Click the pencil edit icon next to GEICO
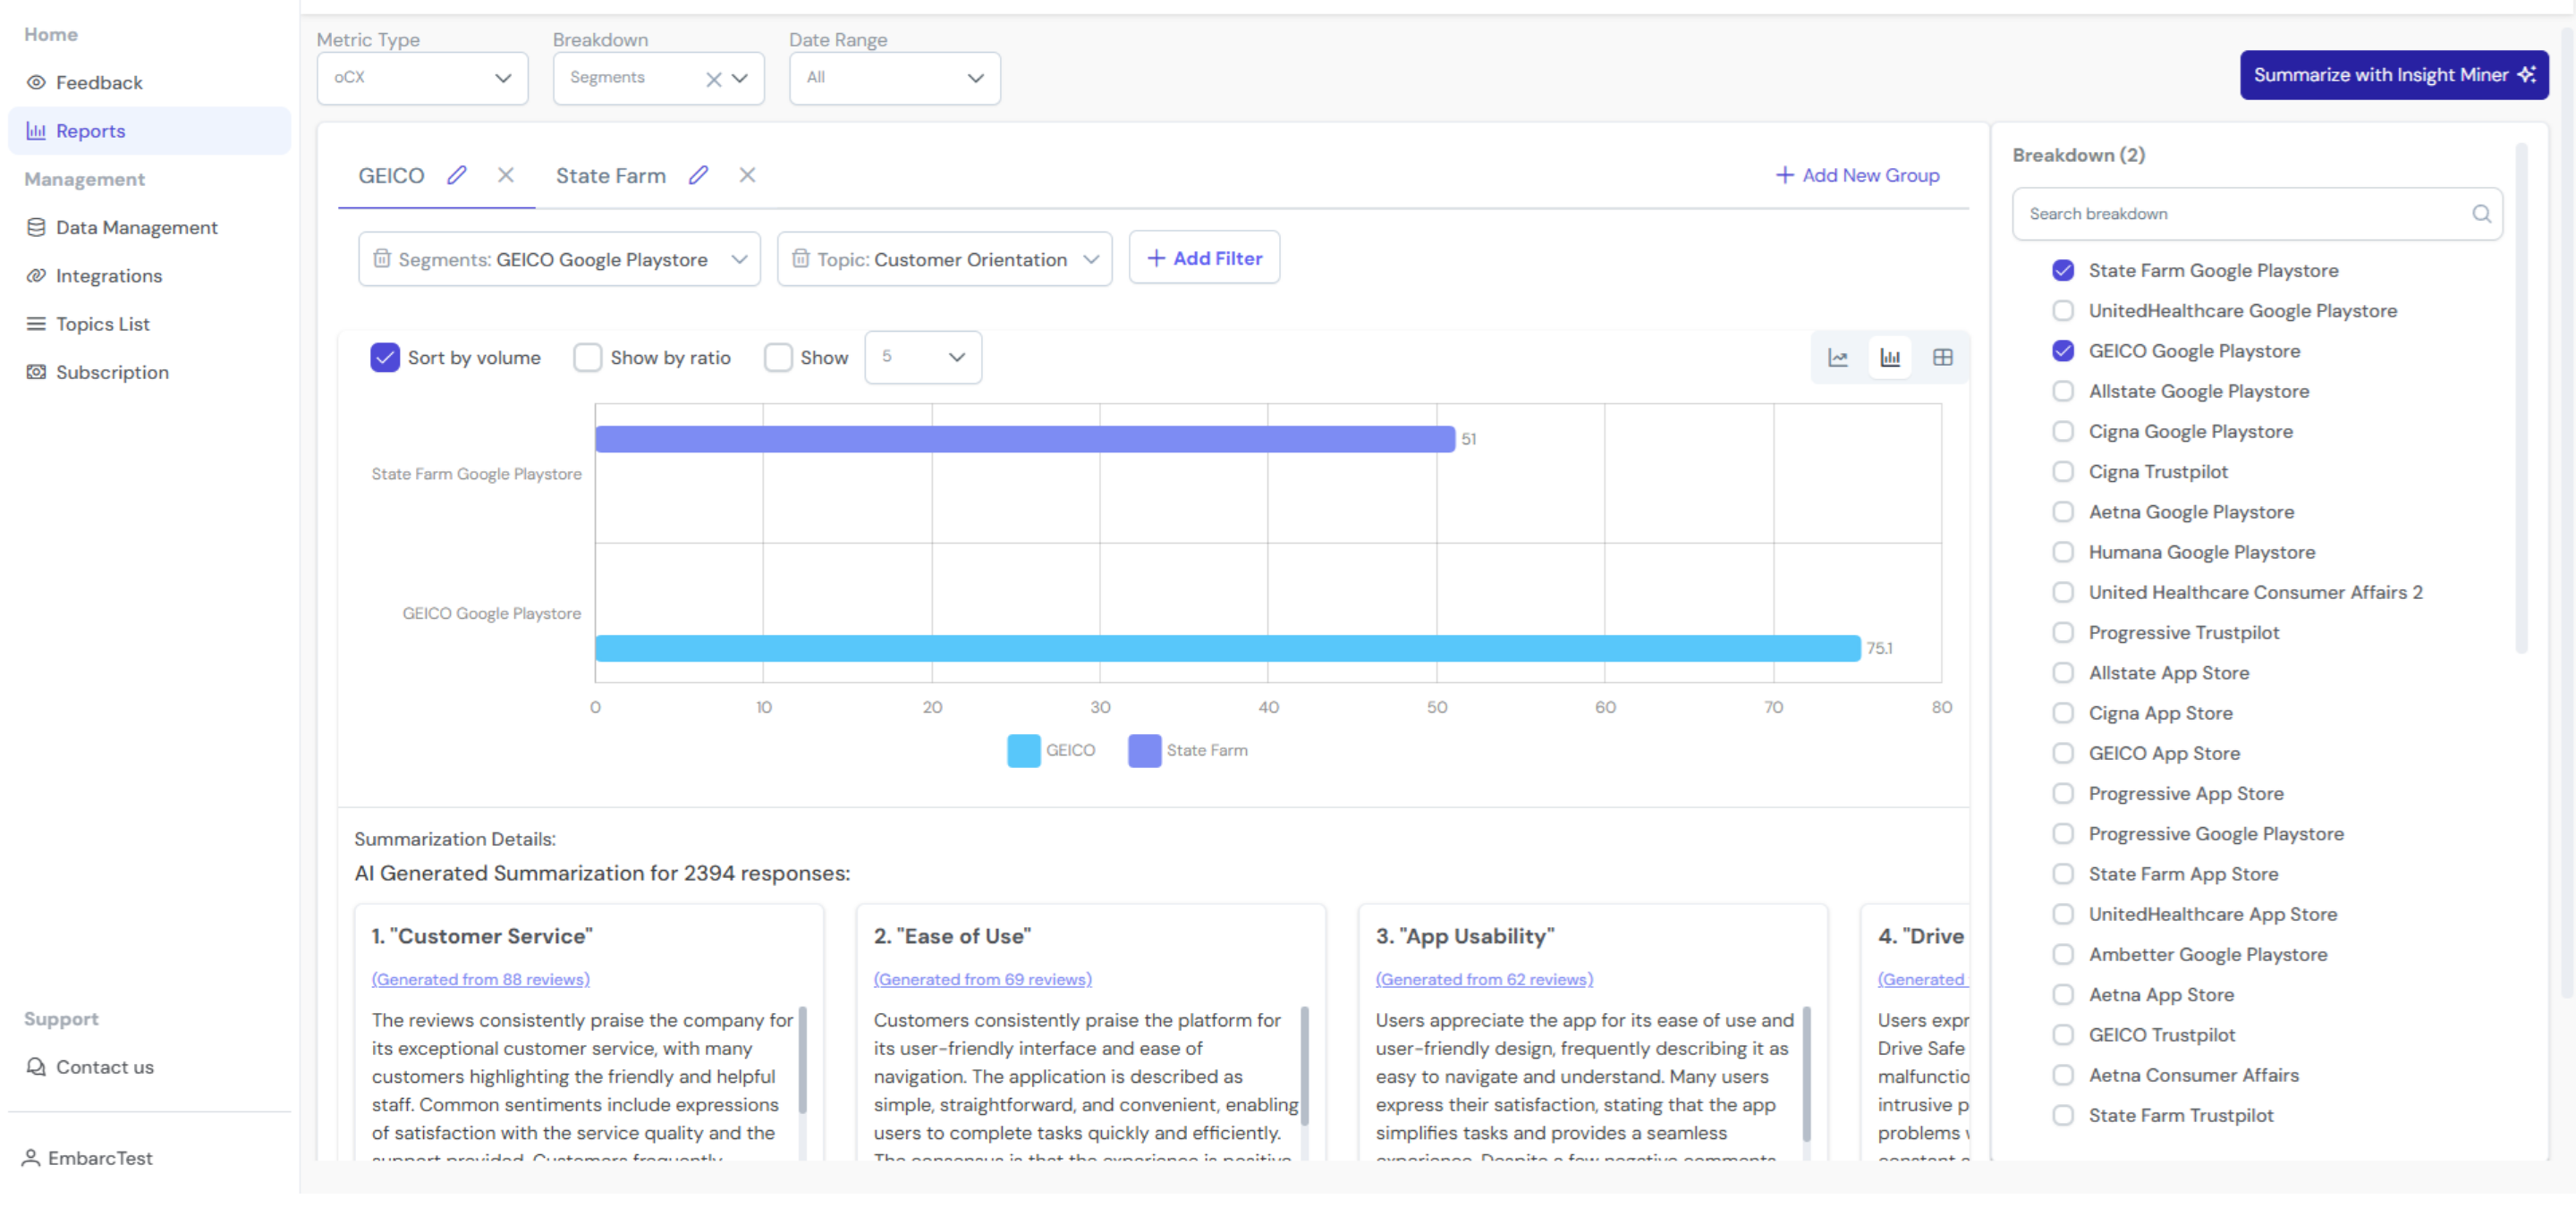 tap(456, 175)
